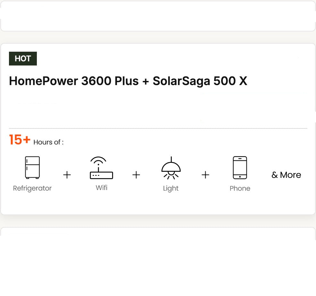
Task: Click the "Hours of :" label
Action: [48, 142]
